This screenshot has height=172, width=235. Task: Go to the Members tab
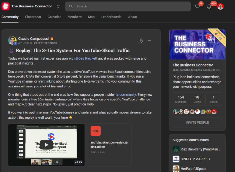pos(74,17)
